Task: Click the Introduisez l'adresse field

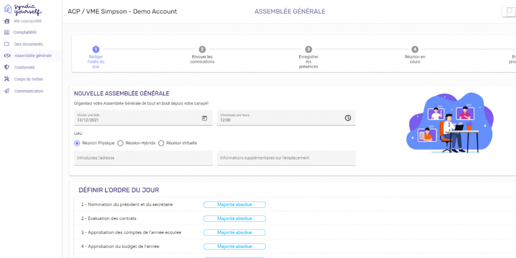Action: [x=143, y=158]
